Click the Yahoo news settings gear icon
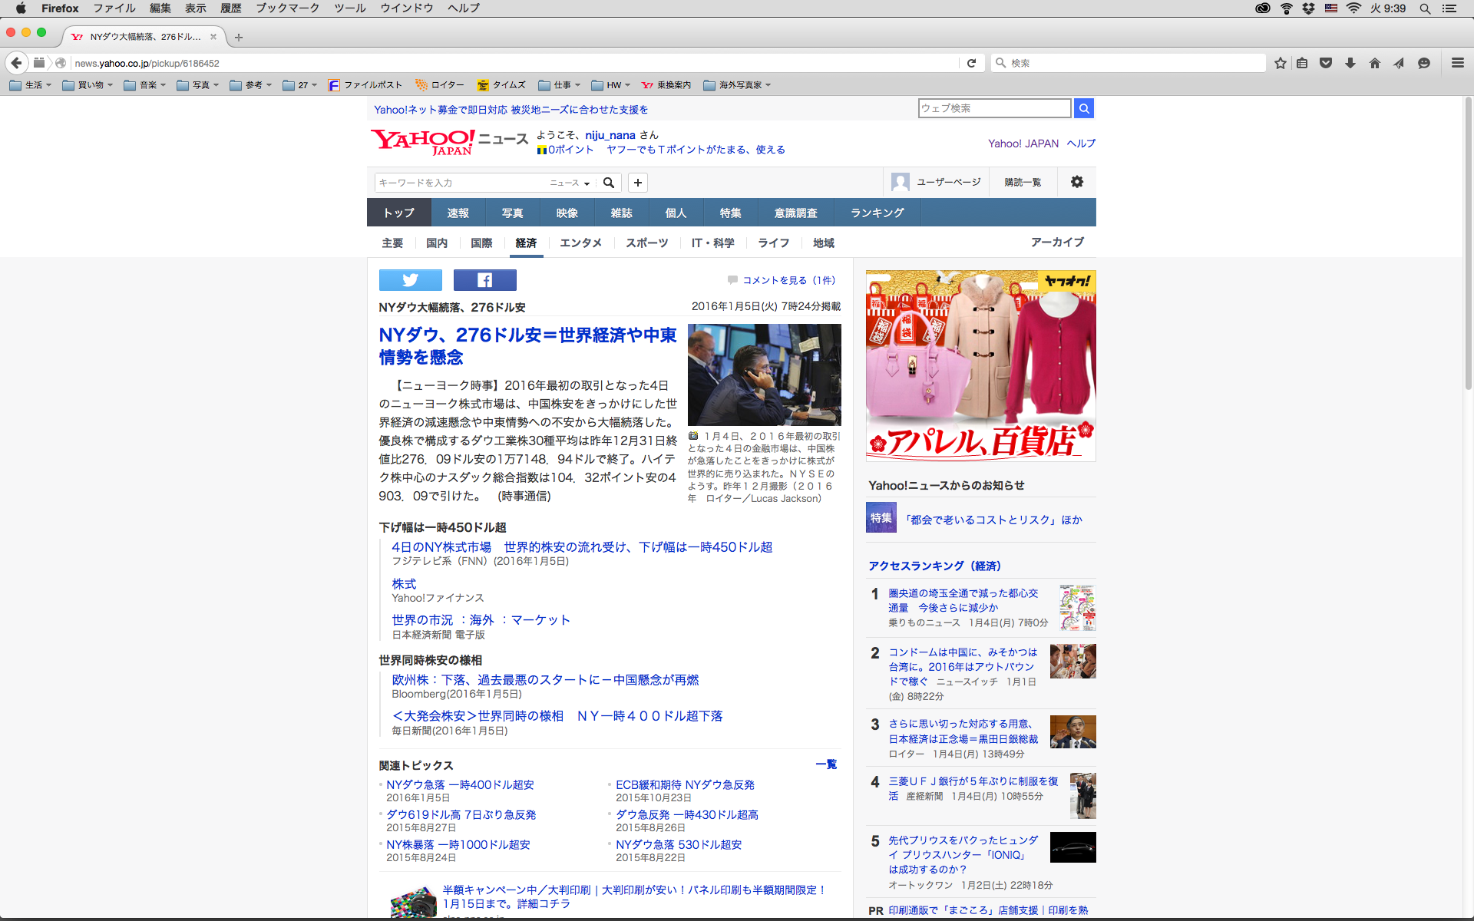The height and width of the screenshot is (921, 1474). coord(1076,182)
